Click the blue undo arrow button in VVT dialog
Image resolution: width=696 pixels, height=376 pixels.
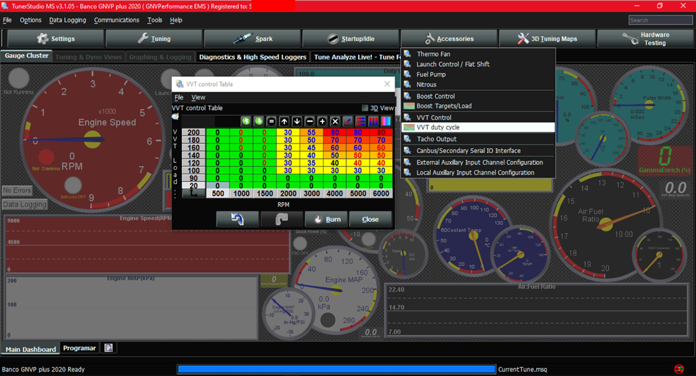click(237, 219)
